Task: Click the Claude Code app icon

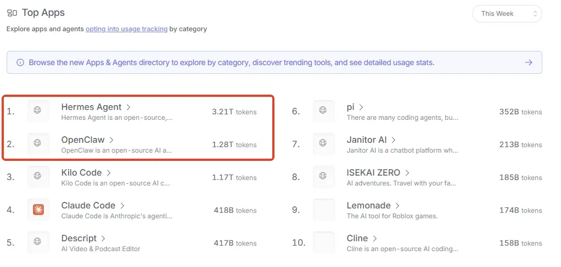Action: [38, 210]
